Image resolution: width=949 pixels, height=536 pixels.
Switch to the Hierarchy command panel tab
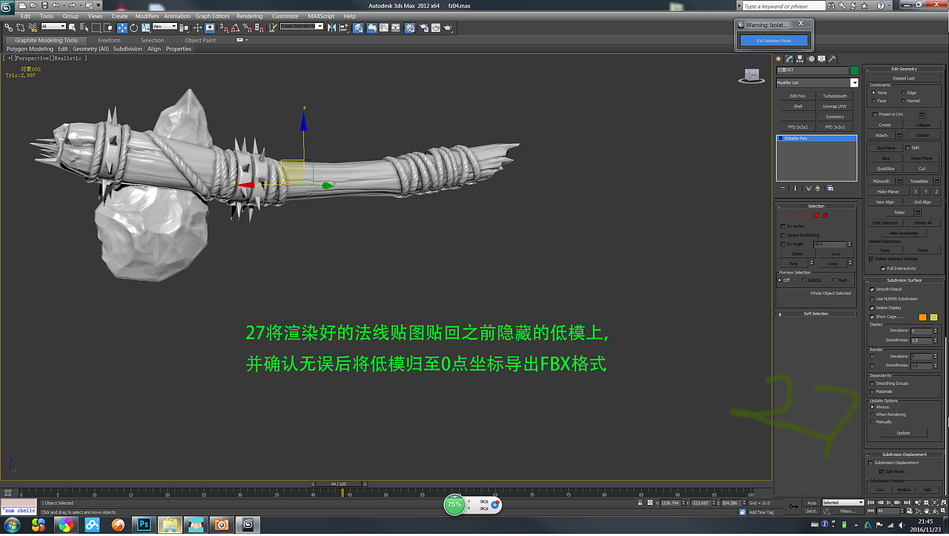tap(800, 59)
